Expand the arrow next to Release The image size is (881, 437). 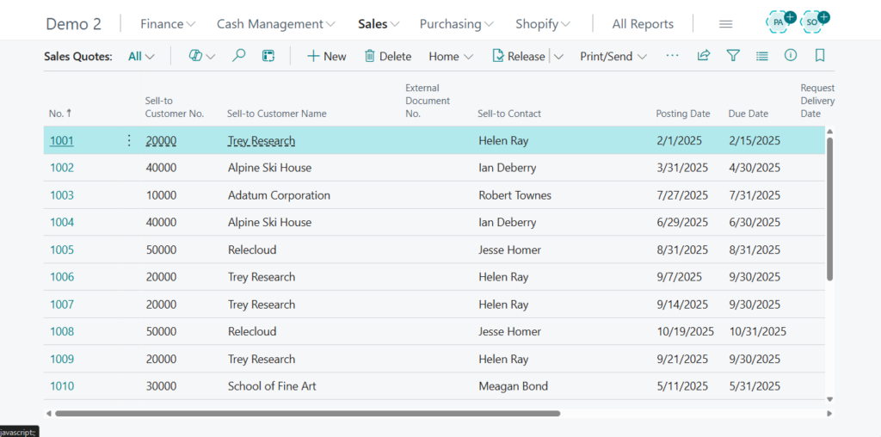[x=558, y=57]
